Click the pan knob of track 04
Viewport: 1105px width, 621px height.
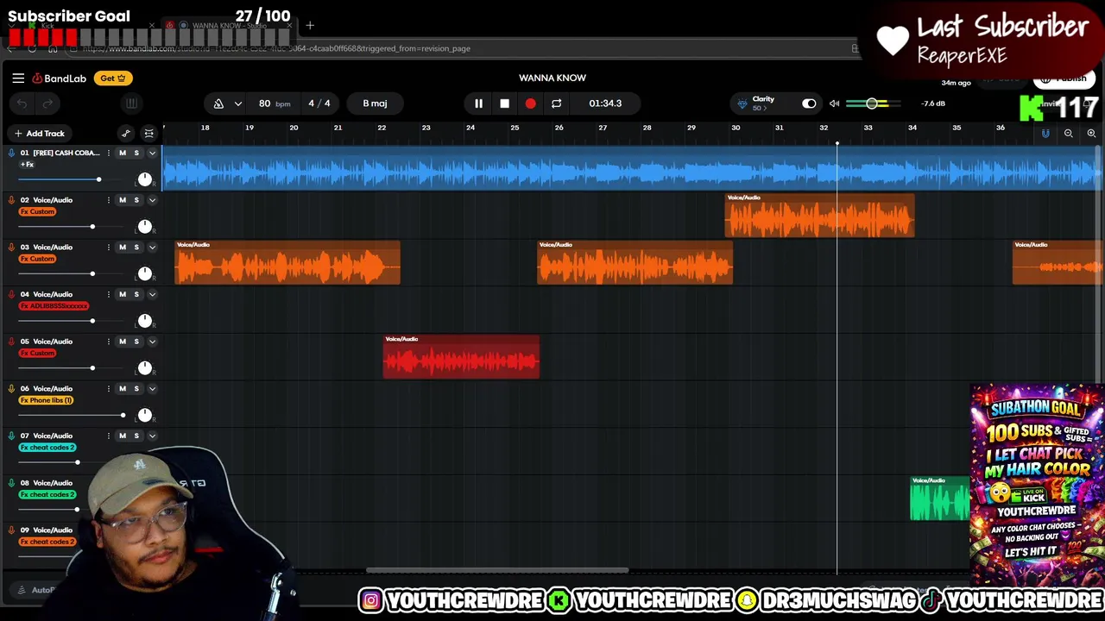click(144, 321)
